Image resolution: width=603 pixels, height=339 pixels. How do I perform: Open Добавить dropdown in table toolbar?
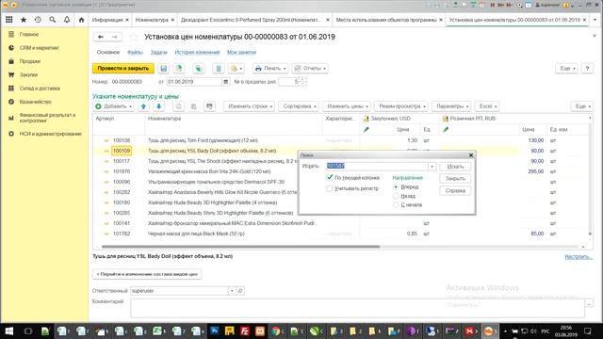point(113,106)
